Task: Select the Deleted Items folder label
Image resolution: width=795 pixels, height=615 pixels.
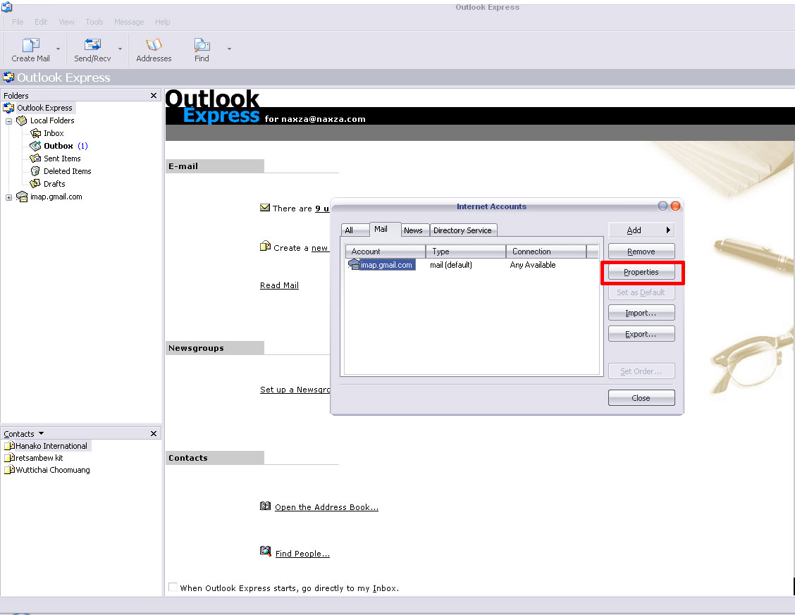Action: (68, 171)
